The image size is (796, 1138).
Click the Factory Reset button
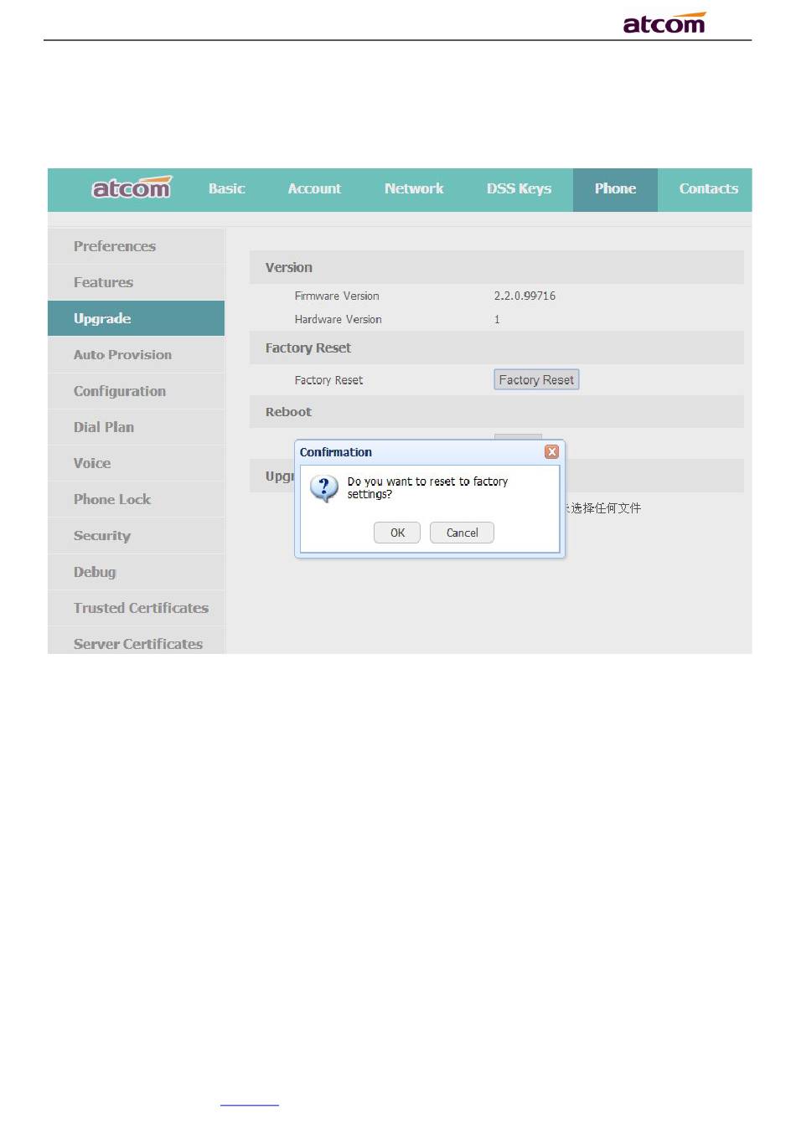click(536, 380)
